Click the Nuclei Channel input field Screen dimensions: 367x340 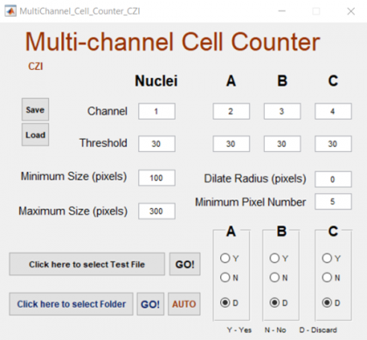tap(156, 111)
